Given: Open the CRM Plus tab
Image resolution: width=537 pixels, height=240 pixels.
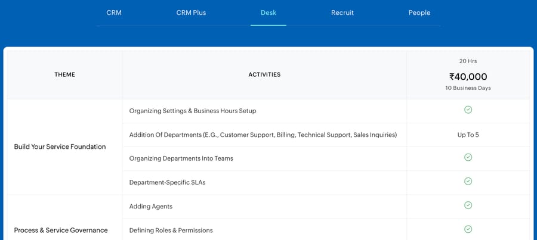Looking at the screenshot, I should coord(191,13).
